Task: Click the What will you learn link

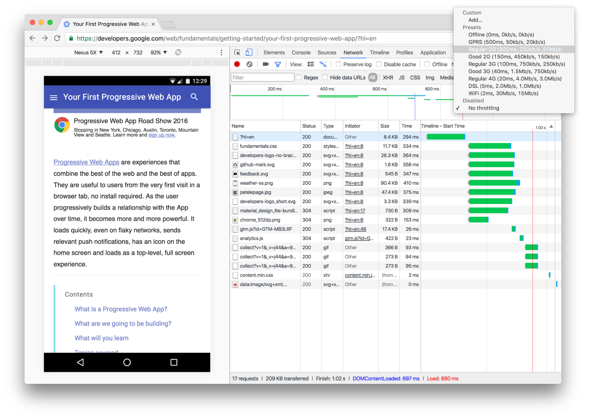Action: click(x=102, y=338)
